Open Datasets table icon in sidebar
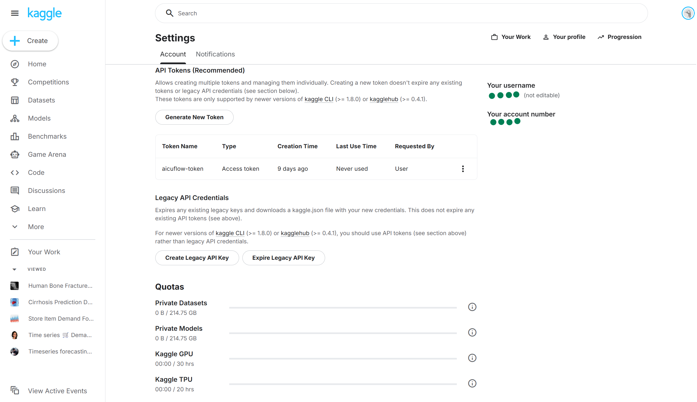 [x=15, y=100]
